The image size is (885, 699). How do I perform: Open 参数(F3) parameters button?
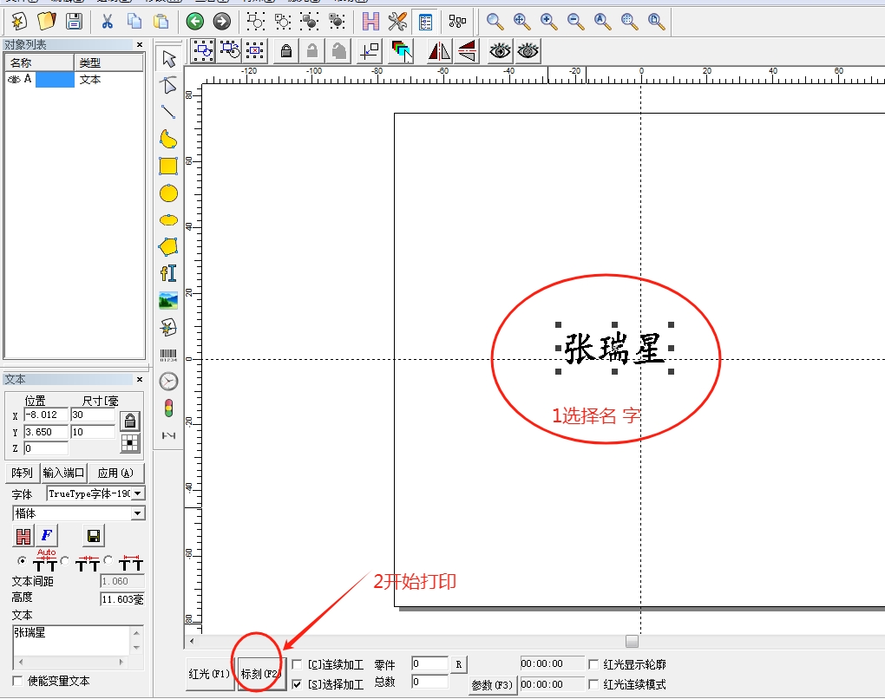[x=492, y=685]
